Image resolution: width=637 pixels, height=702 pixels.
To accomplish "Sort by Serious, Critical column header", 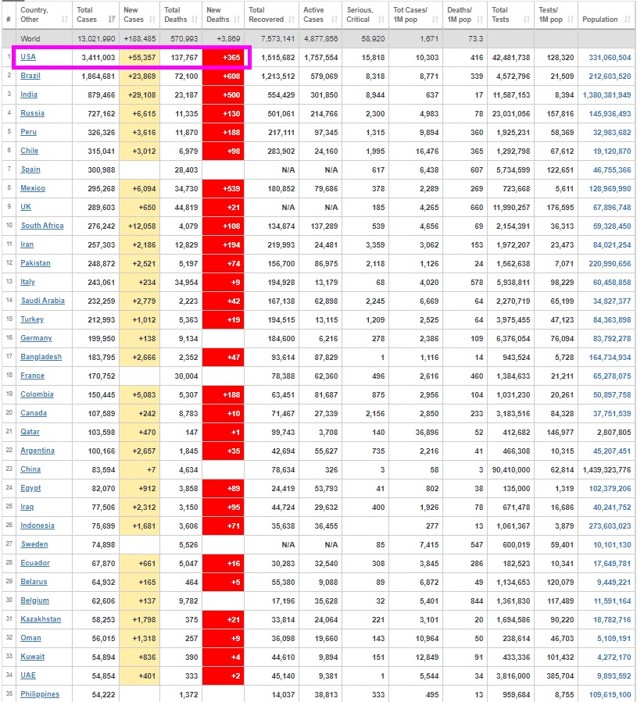I will click(360, 14).
